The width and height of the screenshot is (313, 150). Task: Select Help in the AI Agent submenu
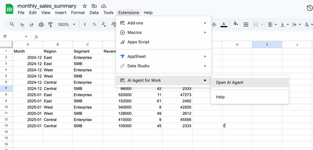(250, 97)
